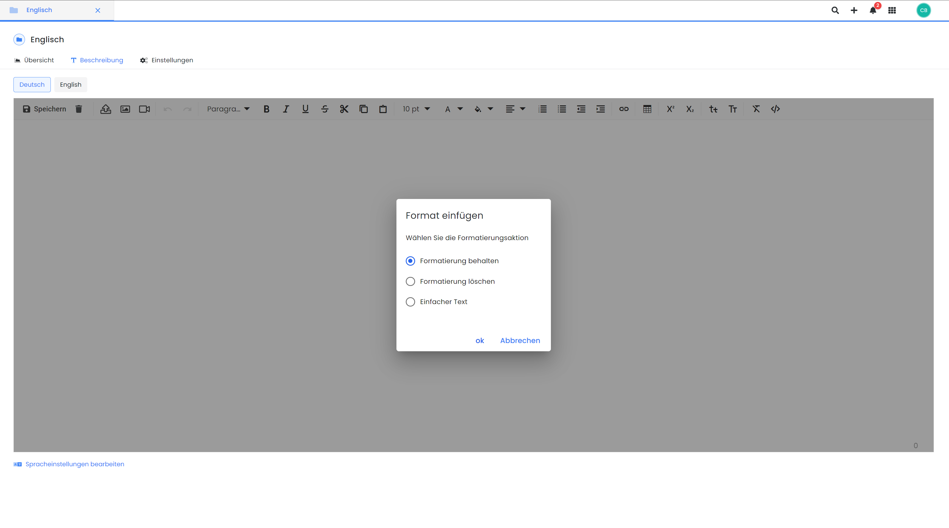Paste content from clipboard

383,109
